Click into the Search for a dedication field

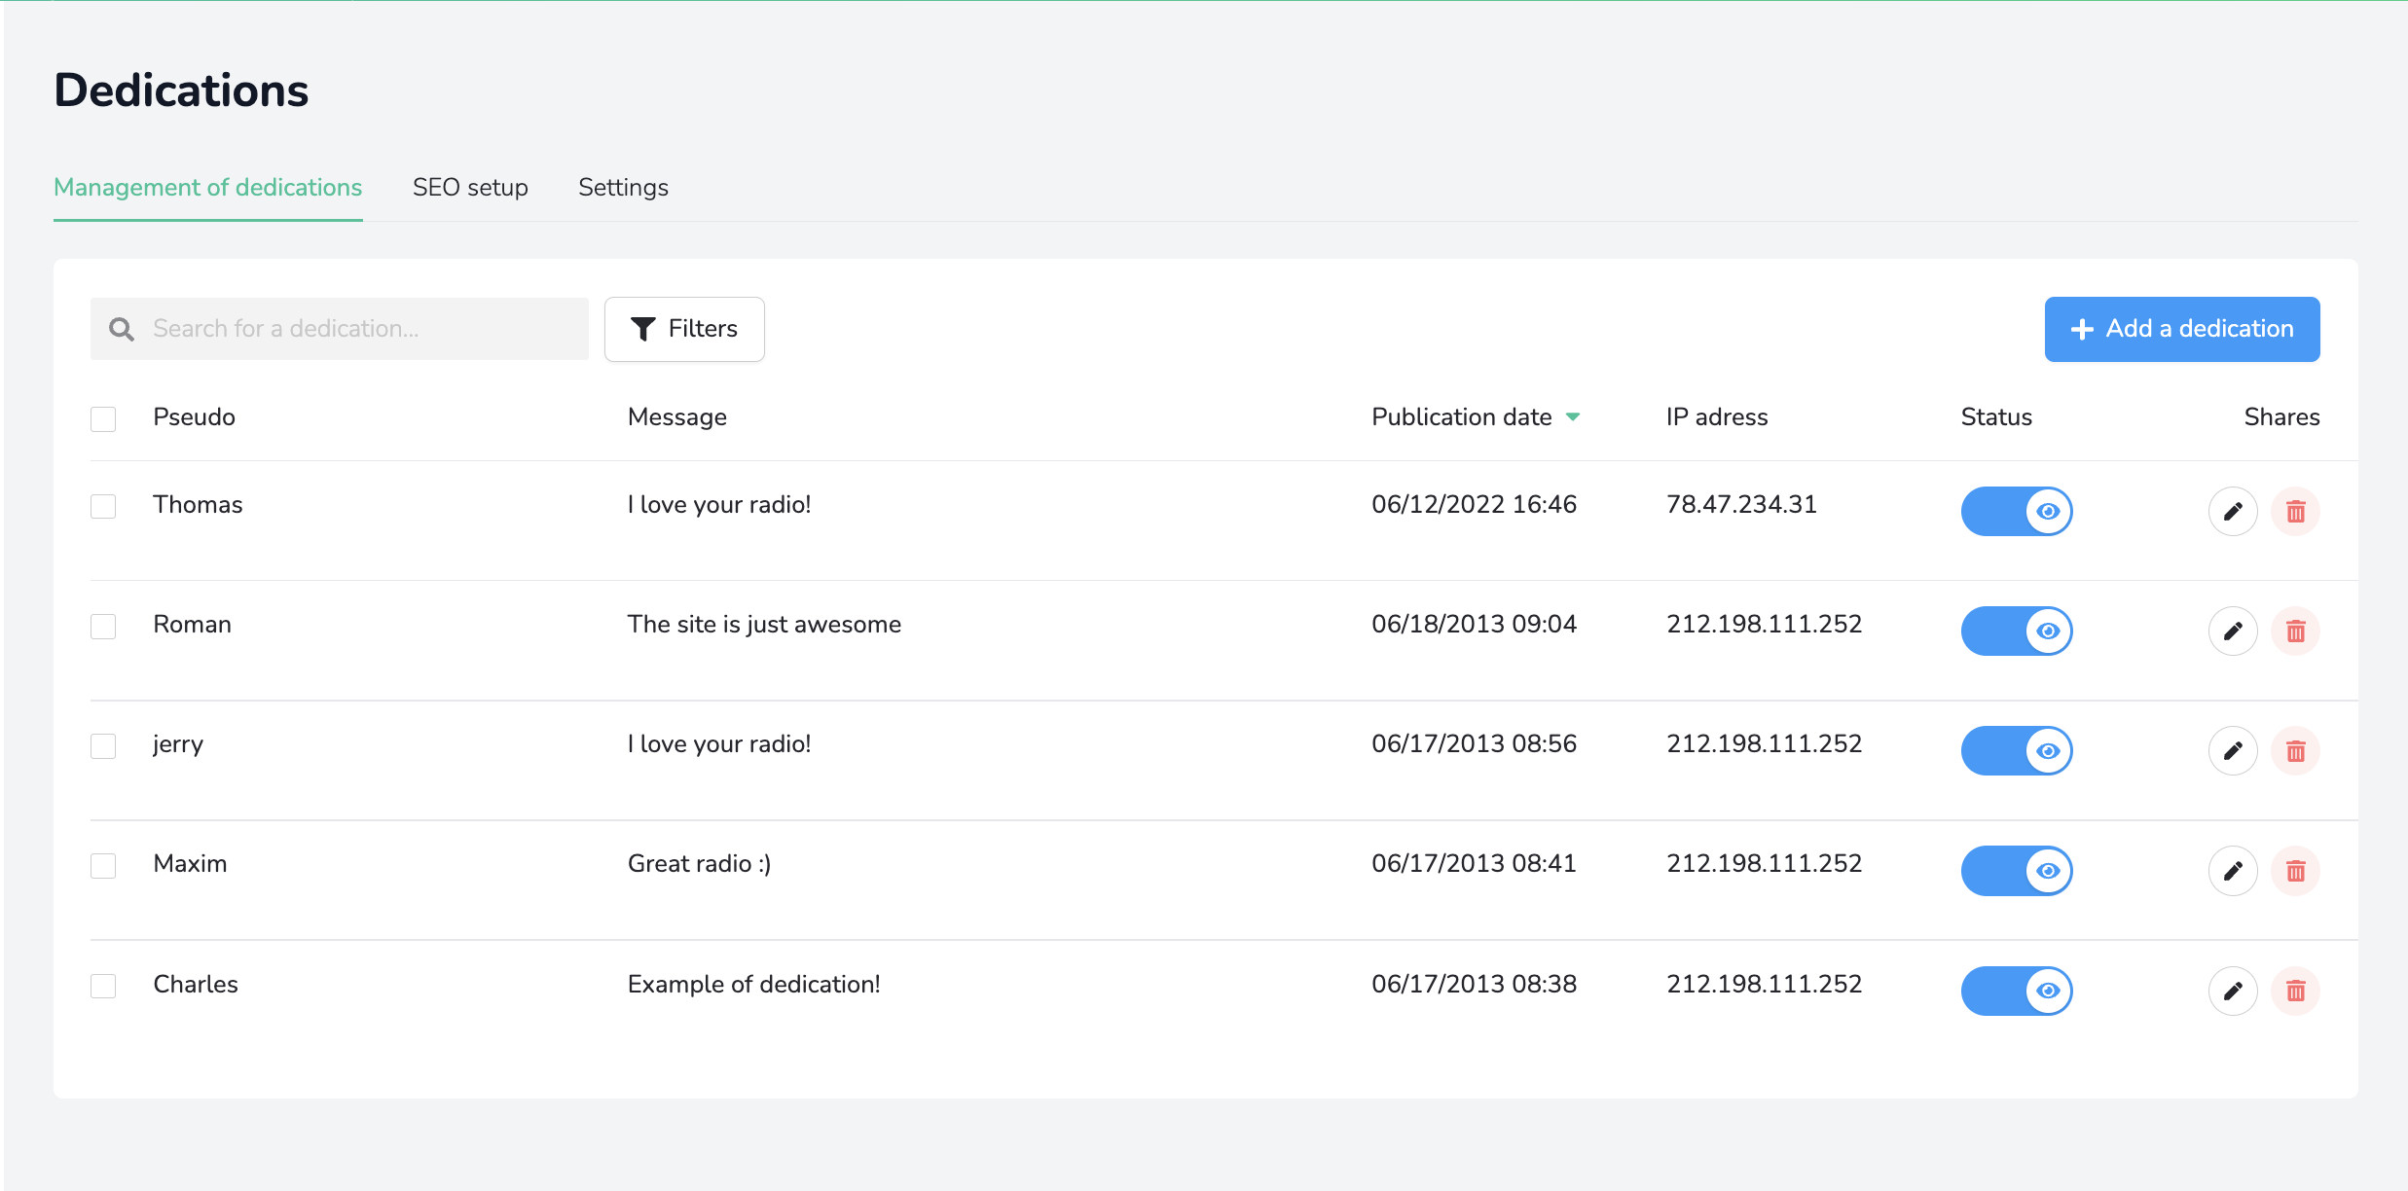click(x=360, y=329)
